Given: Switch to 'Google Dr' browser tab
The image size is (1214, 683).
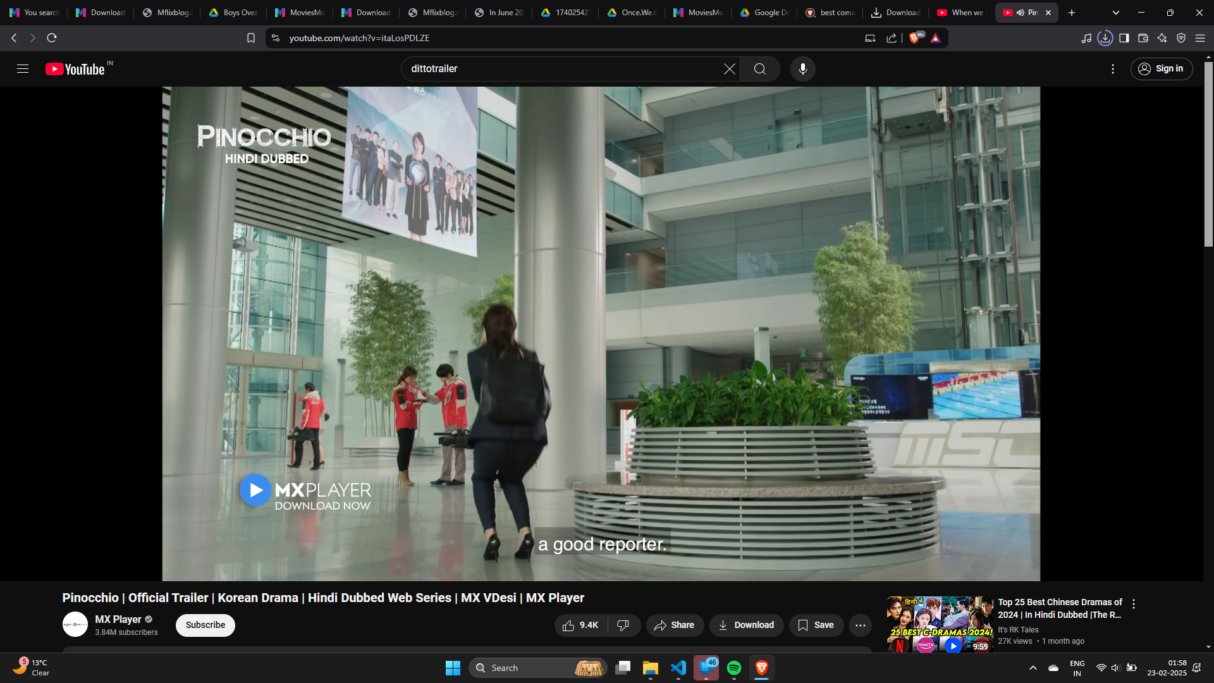Looking at the screenshot, I should coord(764,13).
